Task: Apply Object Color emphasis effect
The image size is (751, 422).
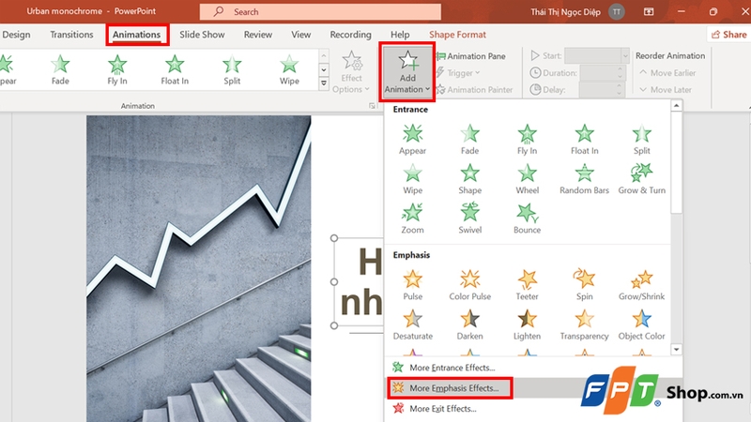Action: click(x=642, y=324)
